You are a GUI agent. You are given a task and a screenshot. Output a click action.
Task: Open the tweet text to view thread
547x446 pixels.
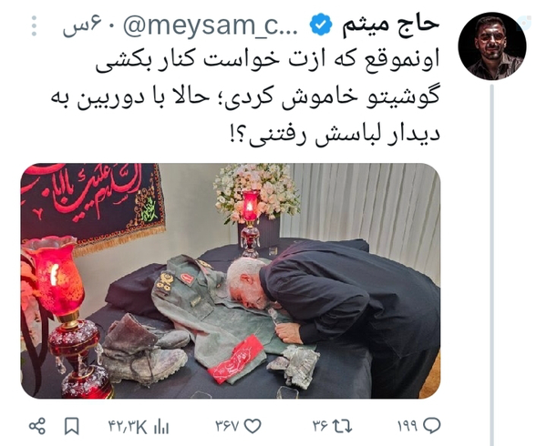pos(245,97)
